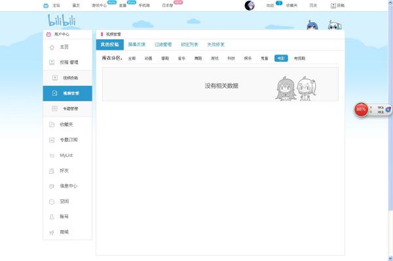Image resolution: width=393 pixels, height=261 pixels.
Task: Click the 投稿管理 icon in the sidebar
Action: pyautogui.click(x=52, y=62)
